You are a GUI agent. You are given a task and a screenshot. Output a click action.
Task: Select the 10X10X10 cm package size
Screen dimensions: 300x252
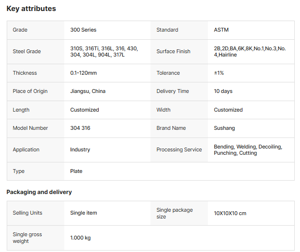click(230, 213)
